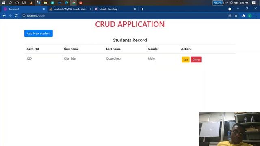Minimize the Chrome window
This screenshot has height=146, width=260.
(238, 9)
